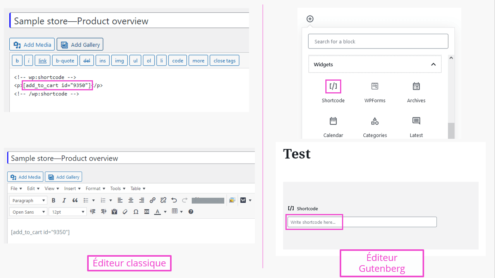Open the text color picker arrow

165,212
